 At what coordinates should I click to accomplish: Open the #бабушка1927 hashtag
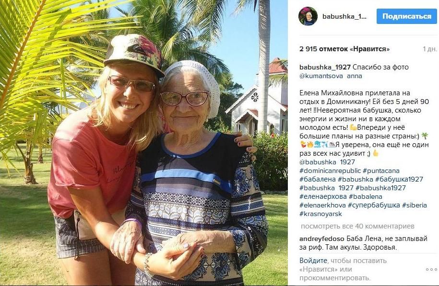tap(399, 180)
